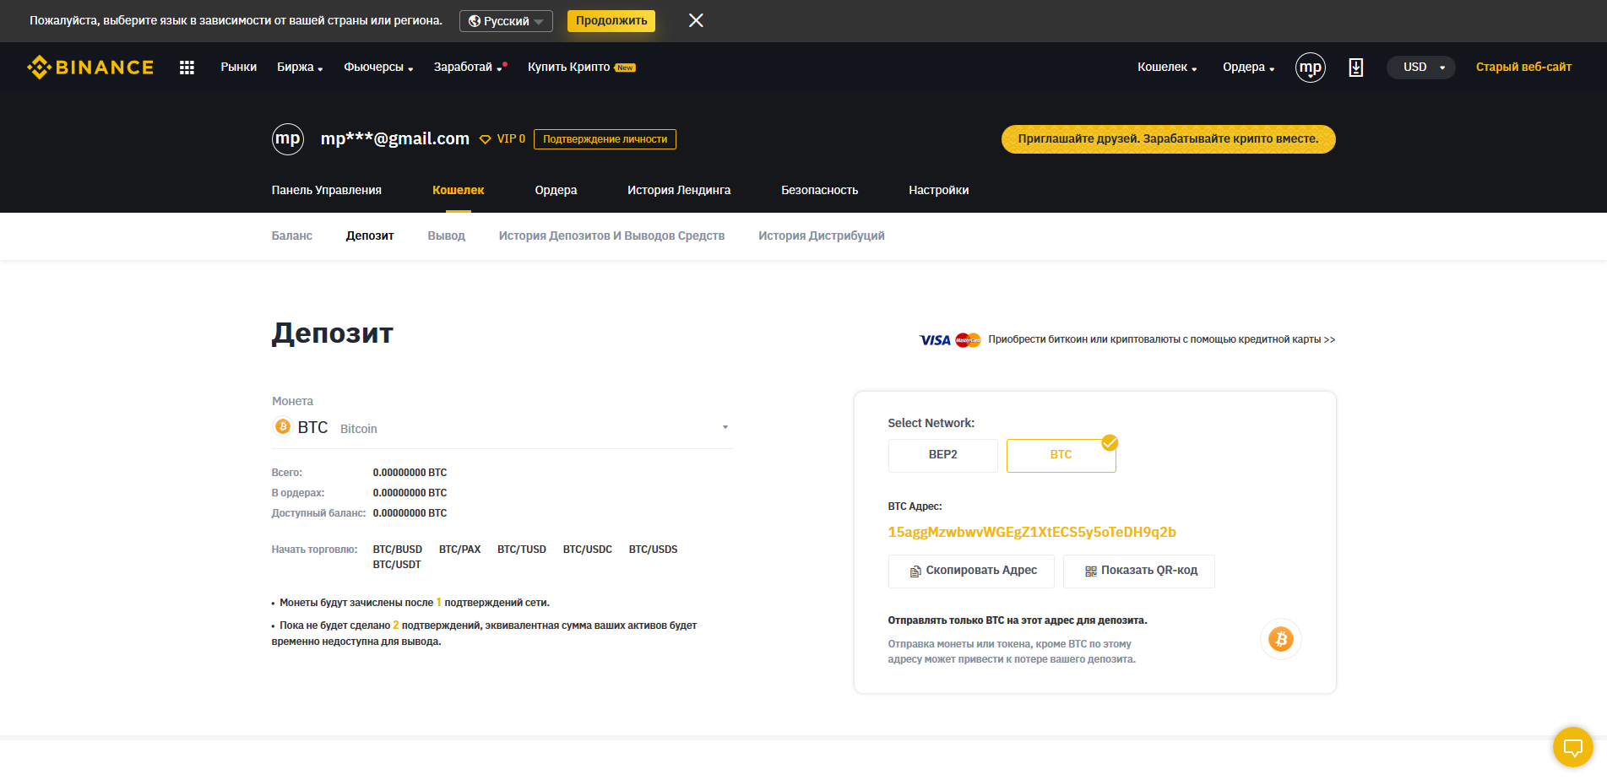Select the BTC network option
Image resolution: width=1607 pixels, height=780 pixels.
click(1061, 455)
